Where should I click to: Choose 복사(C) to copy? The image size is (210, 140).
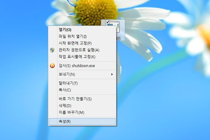click(x=82, y=90)
